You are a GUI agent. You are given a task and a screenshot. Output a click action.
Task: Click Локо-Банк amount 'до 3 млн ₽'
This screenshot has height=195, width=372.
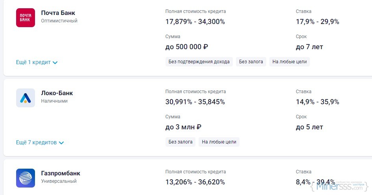click(x=183, y=127)
